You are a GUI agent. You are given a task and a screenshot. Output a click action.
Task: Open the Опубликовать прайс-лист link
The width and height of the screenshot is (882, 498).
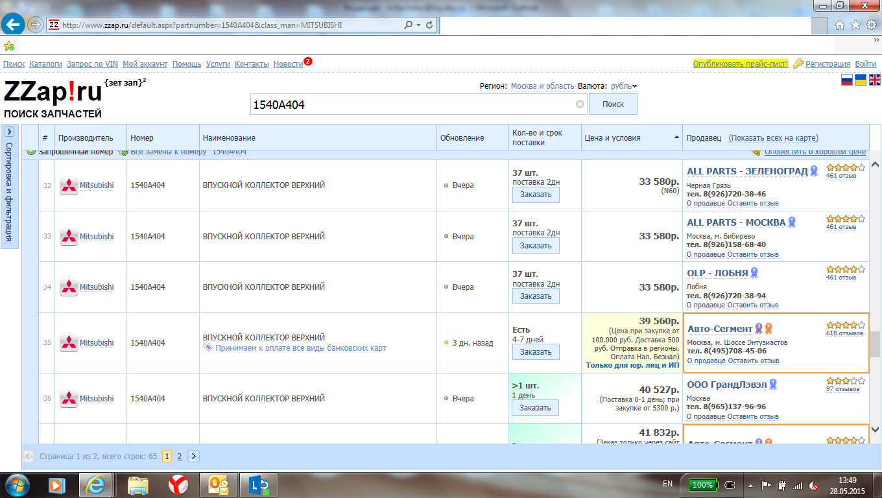(740, 64)
